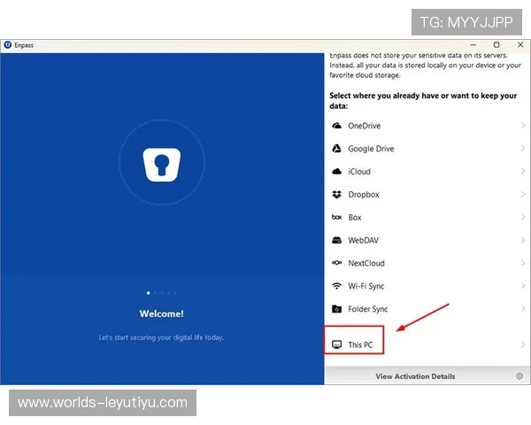Click the second welcome page indicator dot
This screenshot has width=531, height=425.
[x=155, y=292]
